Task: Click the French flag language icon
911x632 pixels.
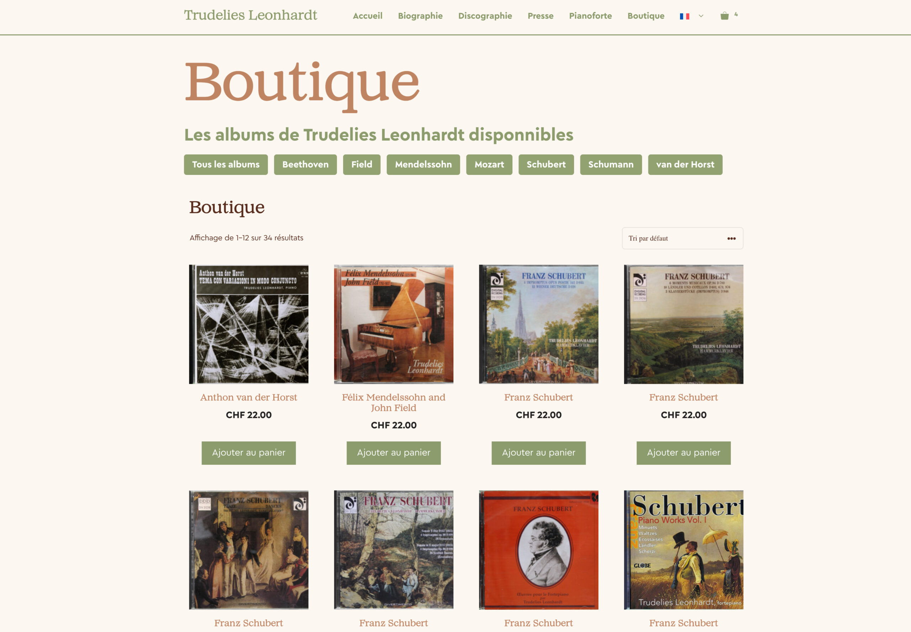Action: (684, 16)
